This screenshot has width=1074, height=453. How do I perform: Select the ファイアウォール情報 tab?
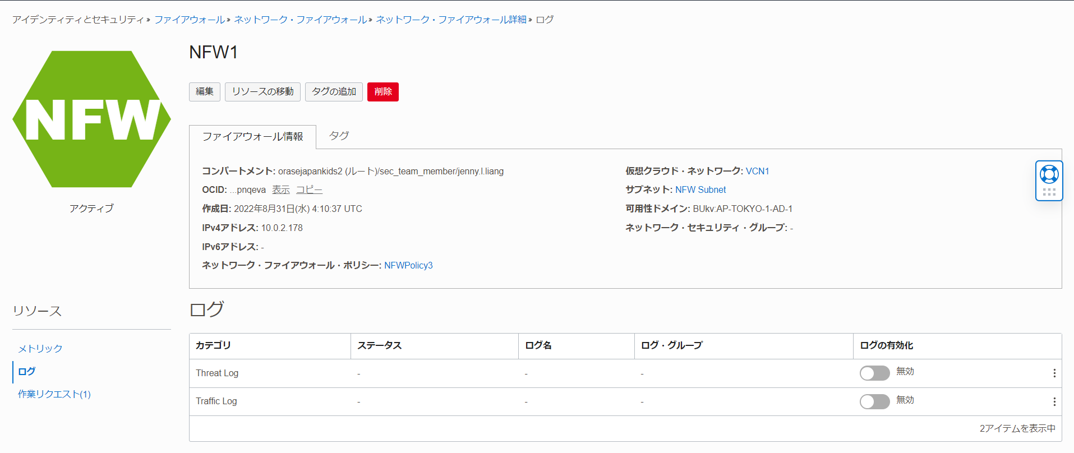(x=252, y=137)
